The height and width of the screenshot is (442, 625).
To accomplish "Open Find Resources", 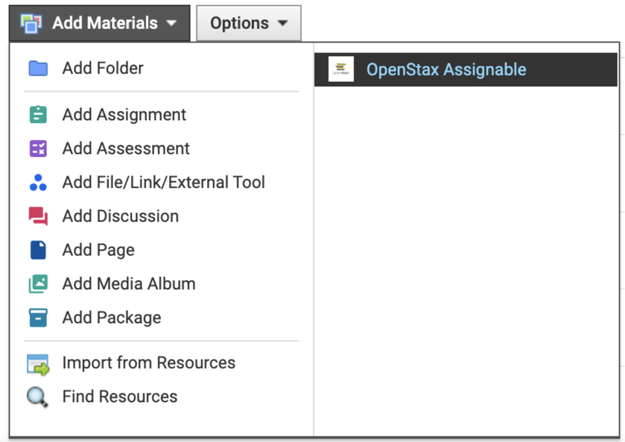I will pos(119,397).
